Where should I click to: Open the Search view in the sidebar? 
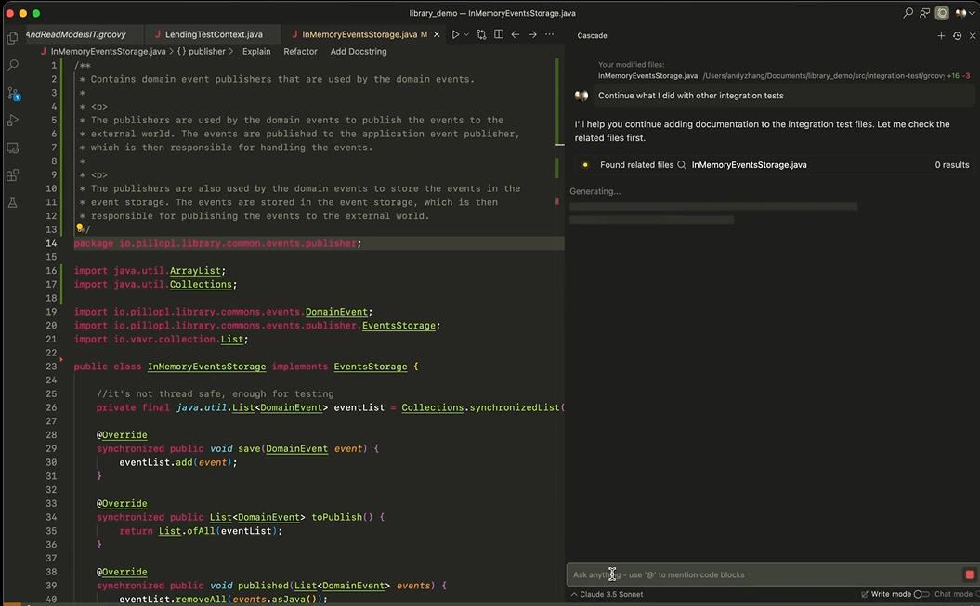tap(13, 66)
